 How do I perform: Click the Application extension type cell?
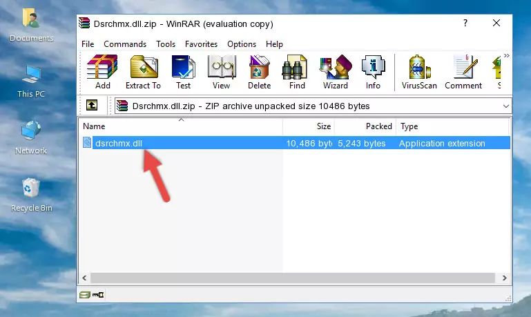(x=442, y=143)
